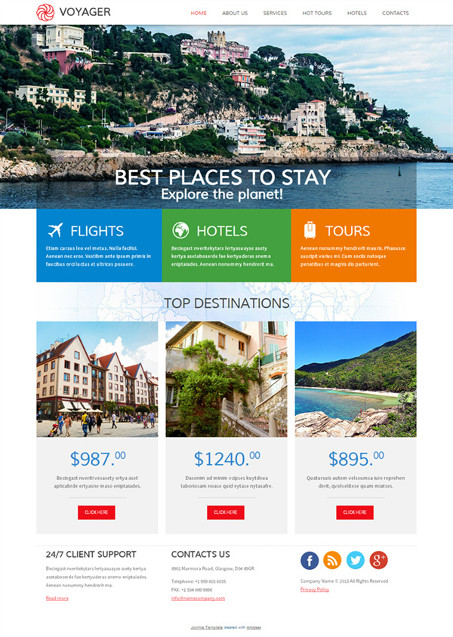
Task: Click the red button under $1240 price
Action: click(226, 512)
